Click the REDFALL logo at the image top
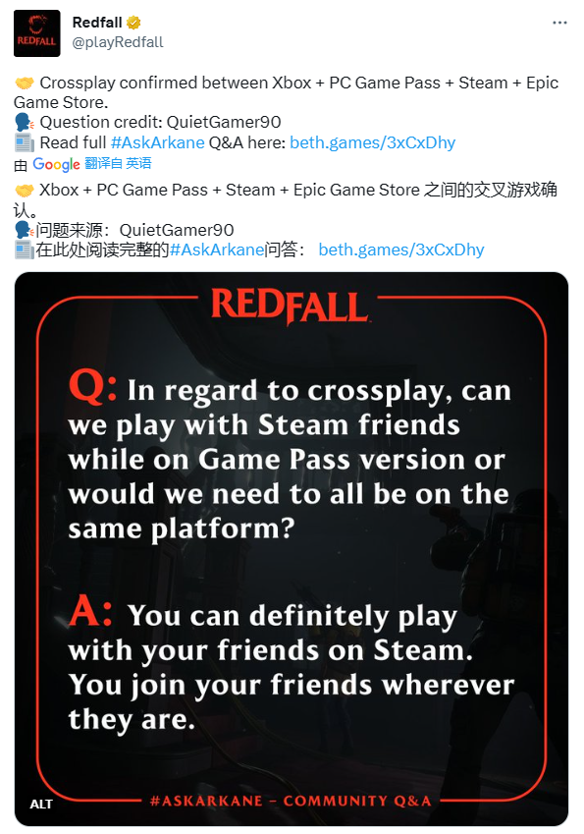The height and width of the screenshot is (834, 584). click(290, 306)
